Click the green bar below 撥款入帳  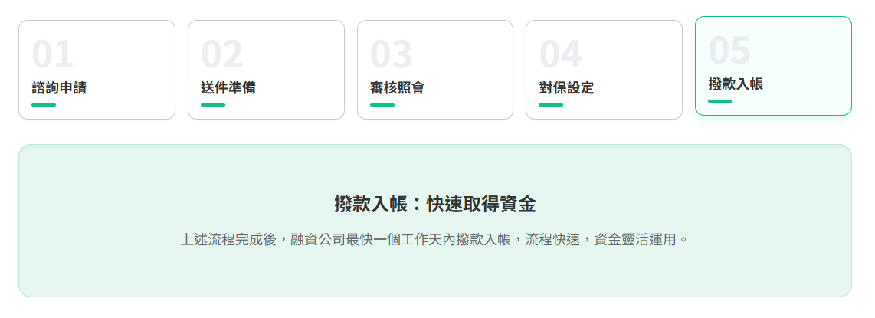click(720, 101)
